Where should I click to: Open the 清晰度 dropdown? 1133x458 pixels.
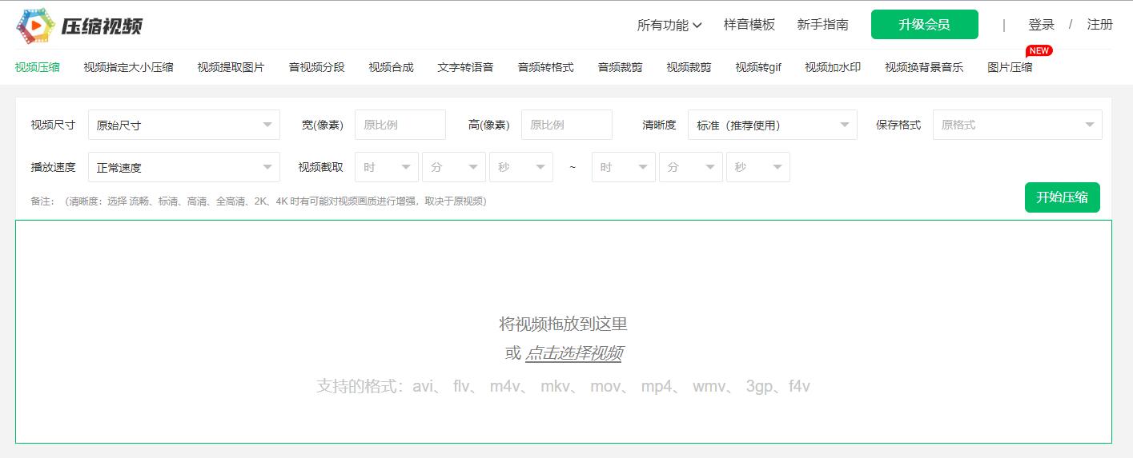[x=772, y=125]
